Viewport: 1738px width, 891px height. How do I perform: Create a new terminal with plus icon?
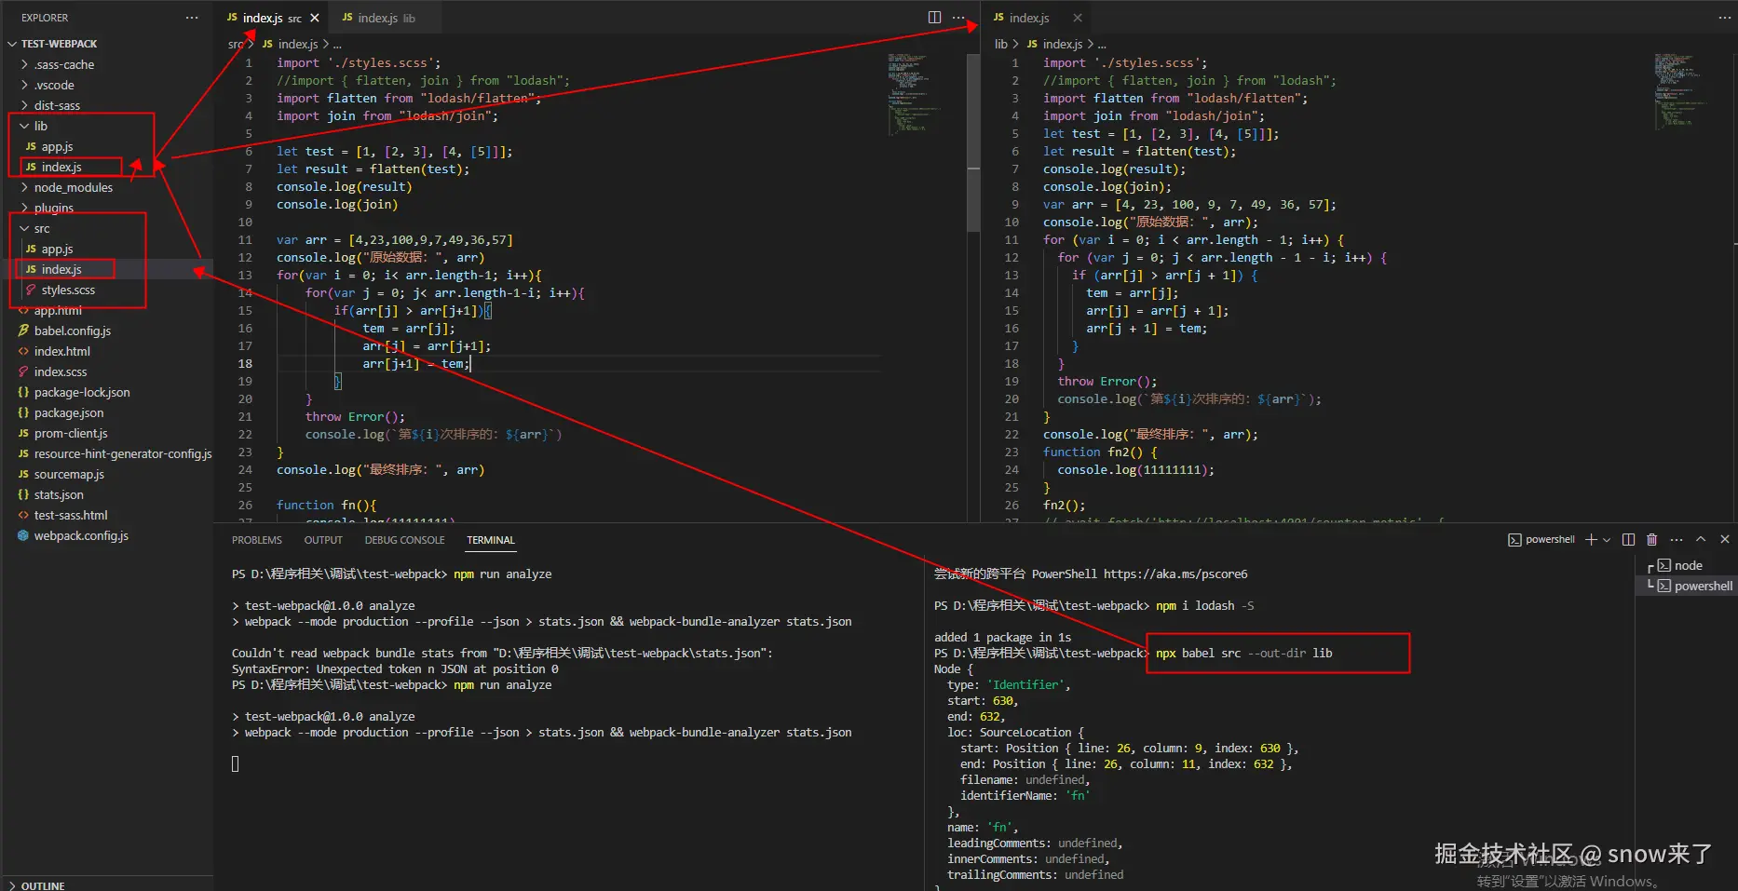[1591, 539]
